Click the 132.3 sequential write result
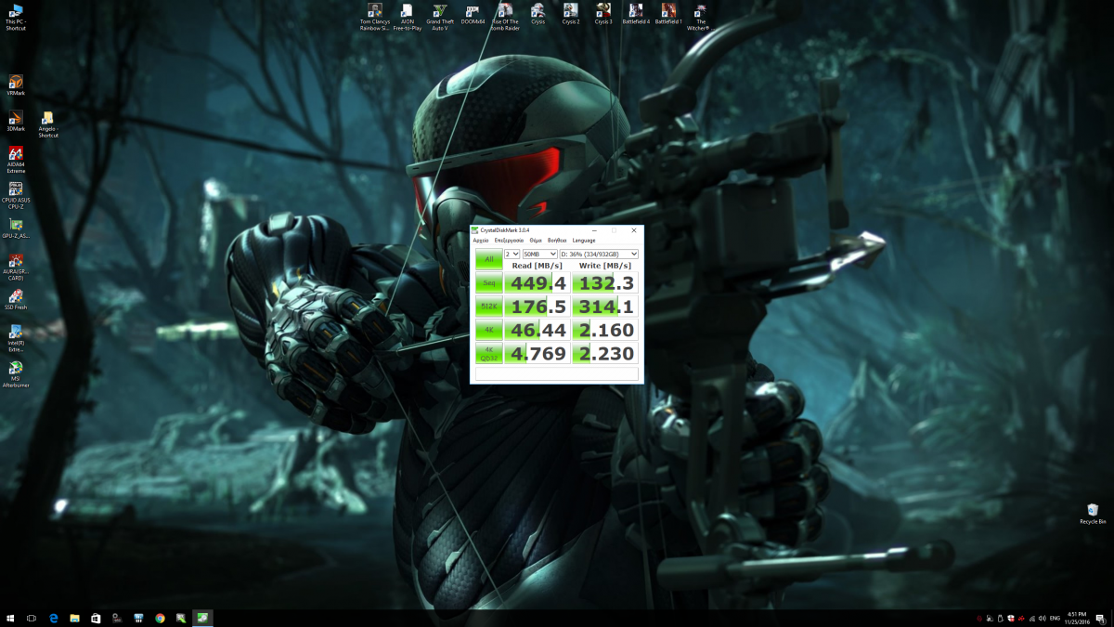Viewport: 1114px width, 627px height. point(605,282)
